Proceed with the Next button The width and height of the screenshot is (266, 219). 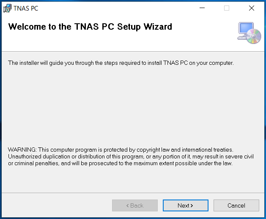pos(185,205)
